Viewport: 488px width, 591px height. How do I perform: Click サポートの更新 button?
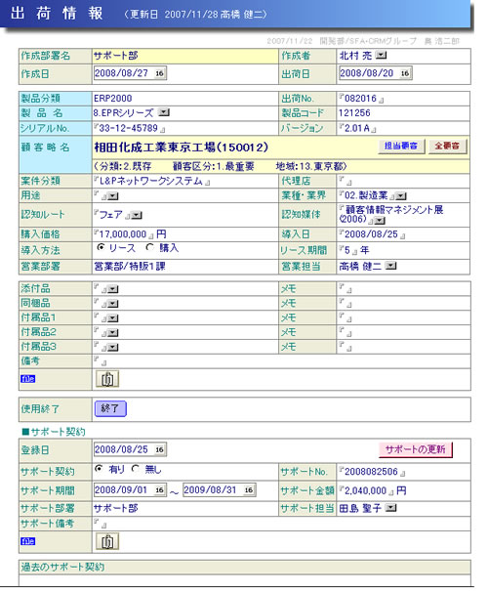416,449
